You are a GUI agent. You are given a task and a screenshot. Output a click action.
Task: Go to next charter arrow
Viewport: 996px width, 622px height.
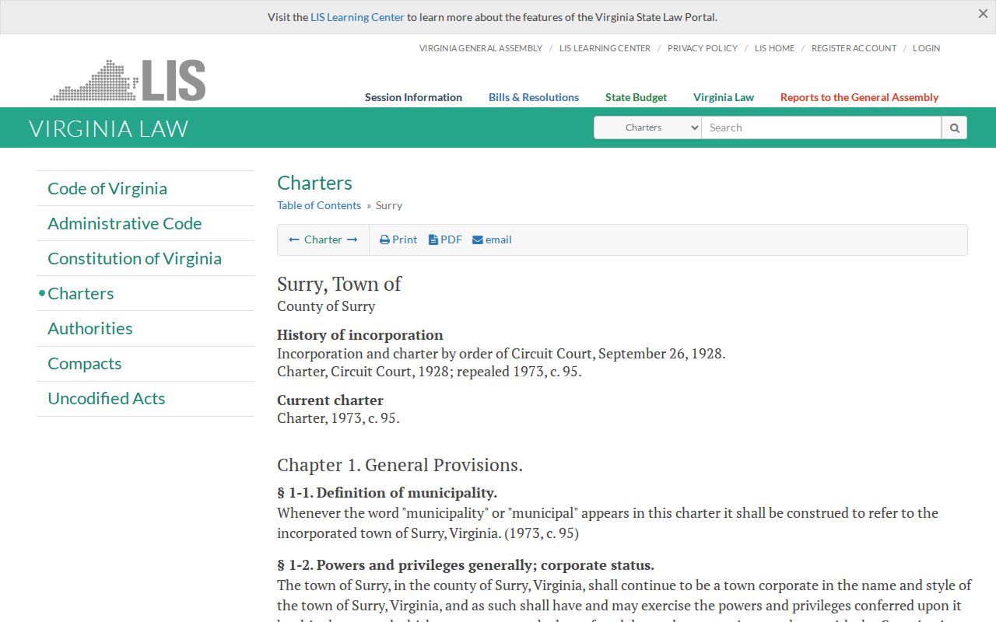(x=352, y=239)
